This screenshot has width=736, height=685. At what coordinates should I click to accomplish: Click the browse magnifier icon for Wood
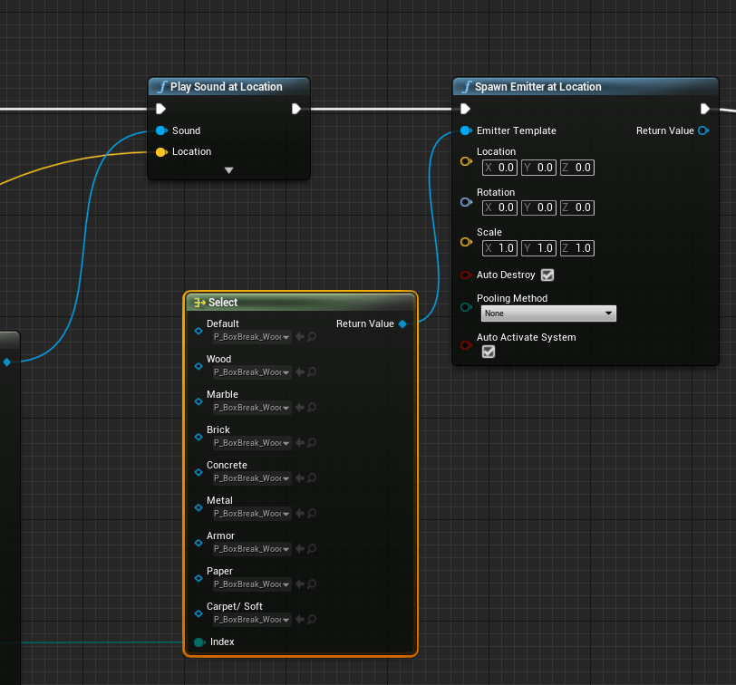pos(311,371)
